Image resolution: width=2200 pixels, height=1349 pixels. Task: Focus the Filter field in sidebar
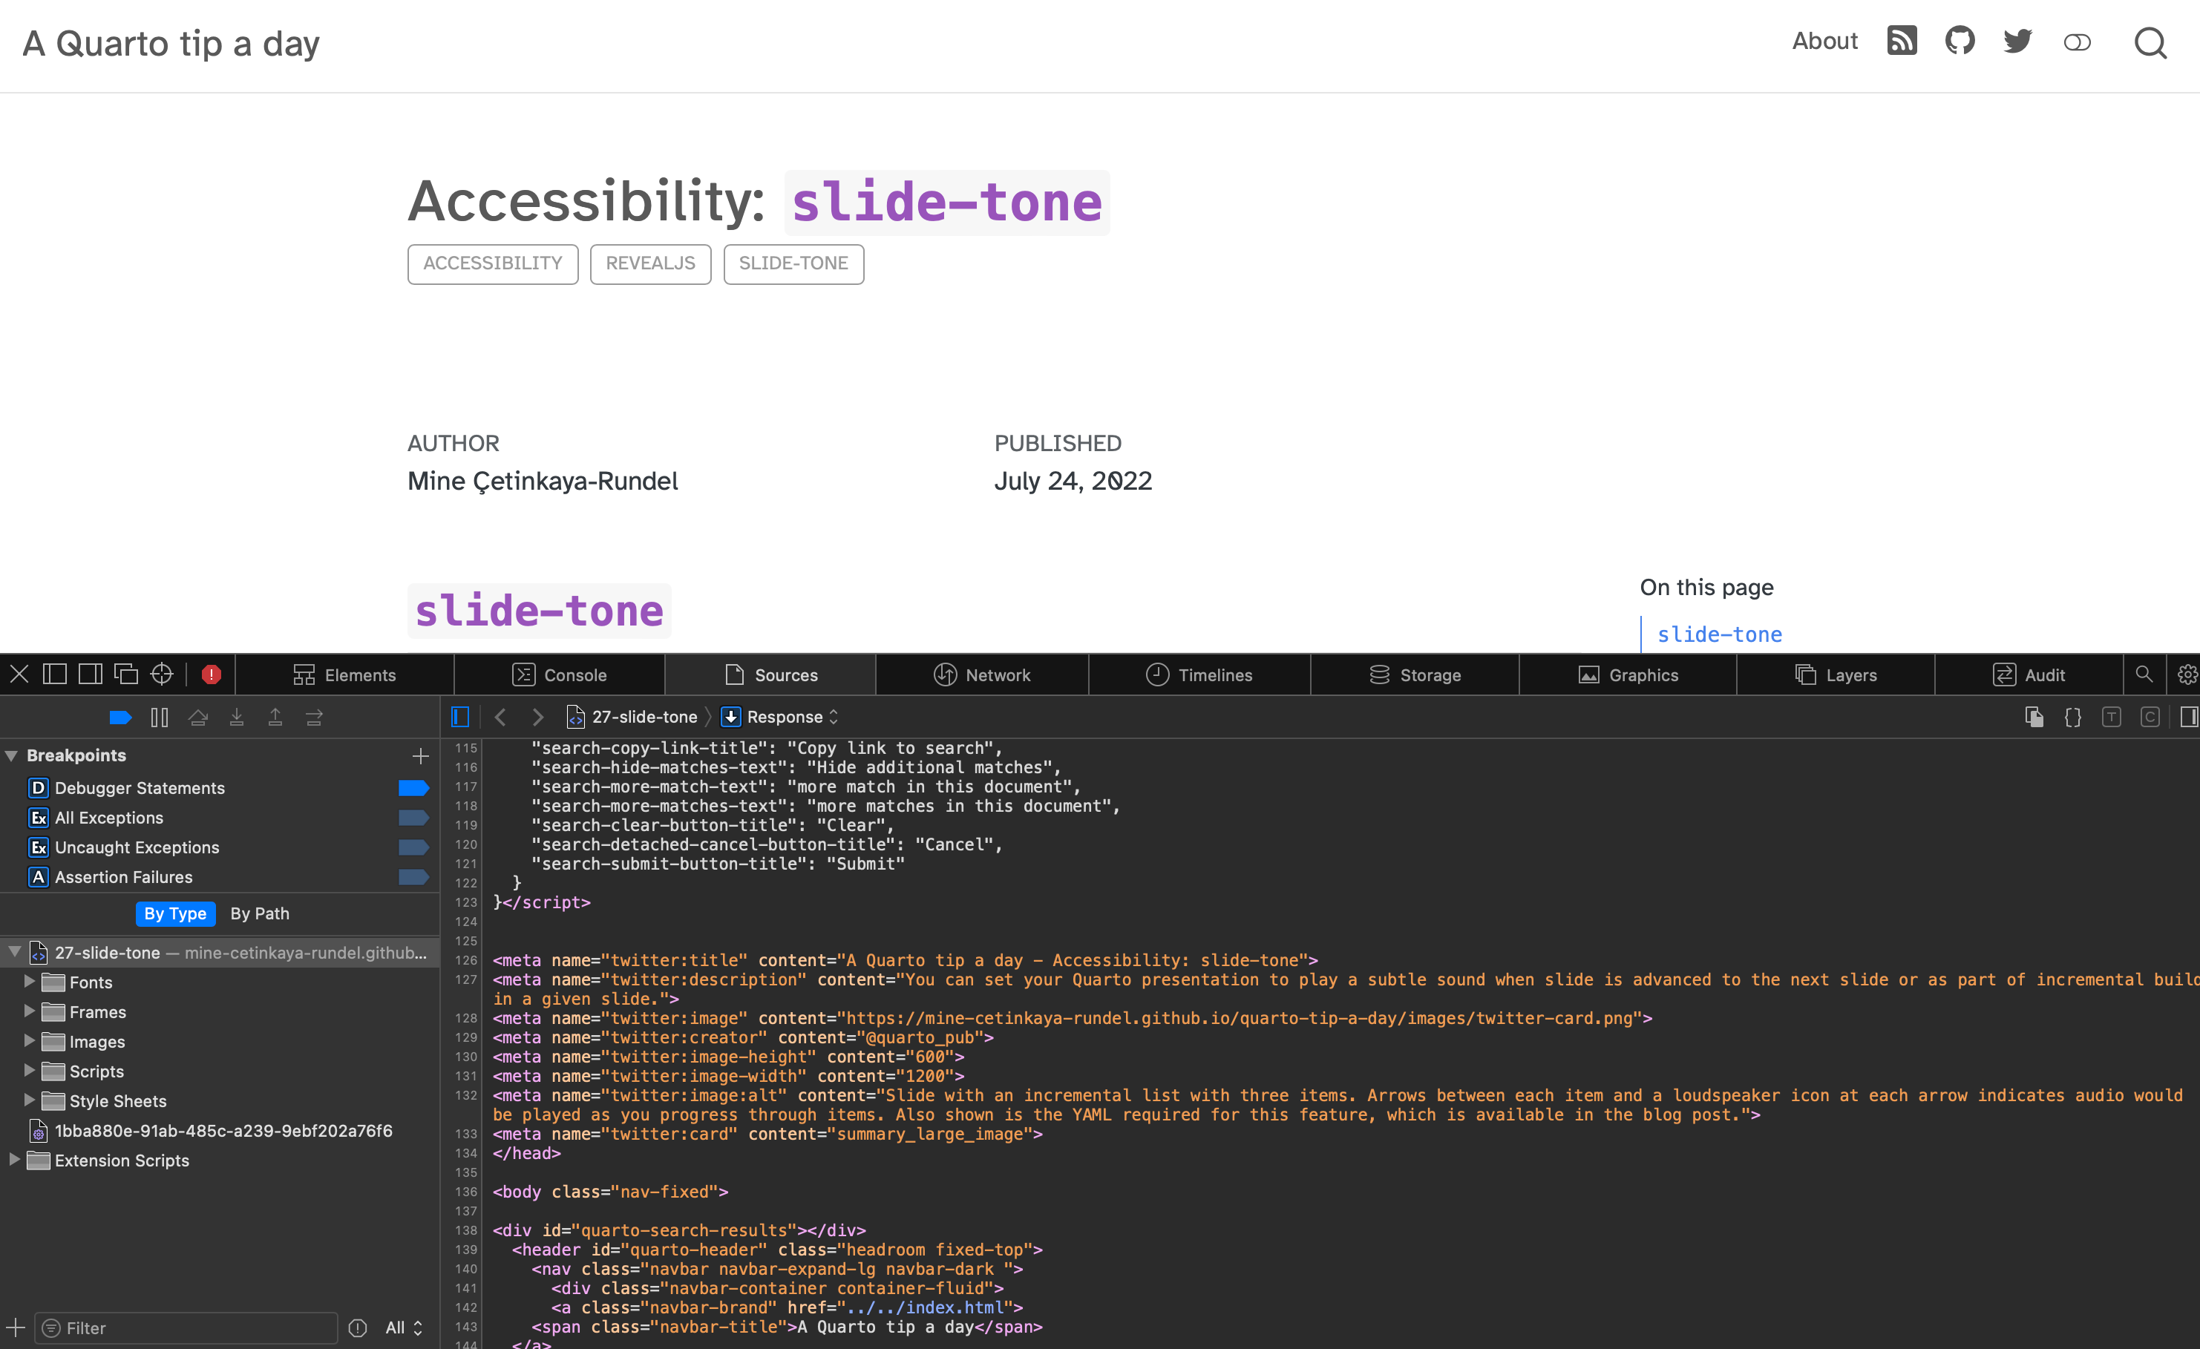[x=186, y=1327]
